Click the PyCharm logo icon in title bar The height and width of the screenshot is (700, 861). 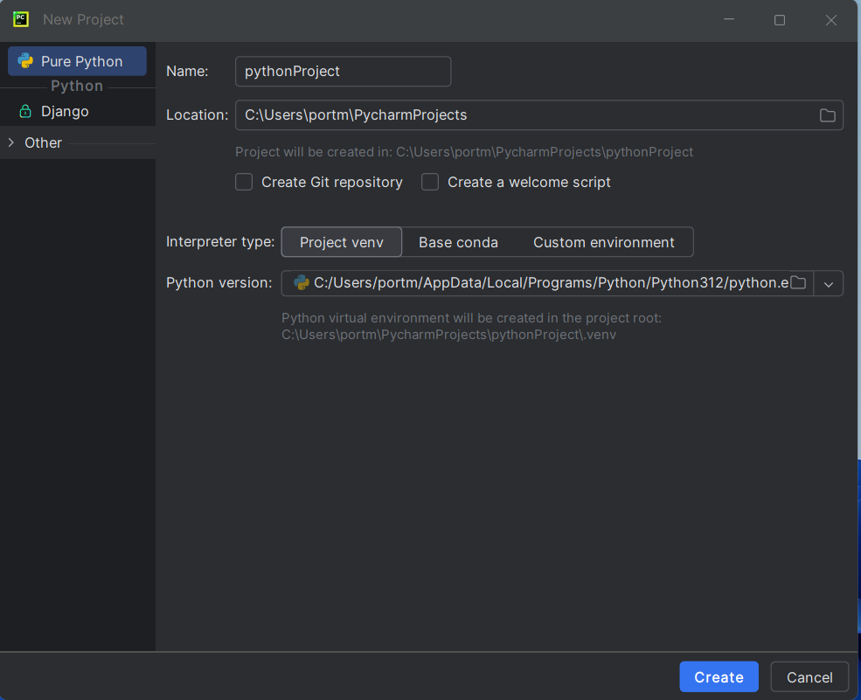click(x=21, y=20)
